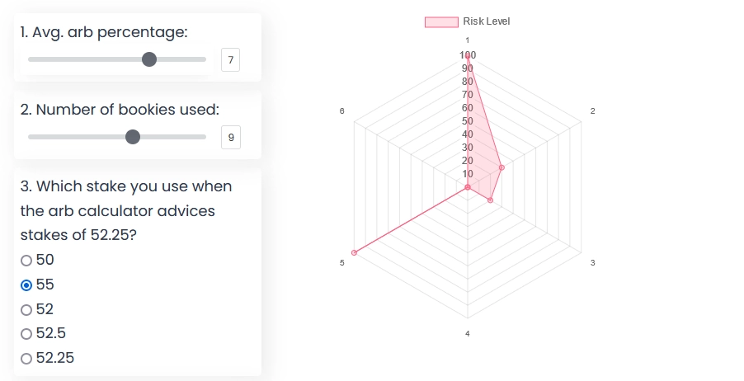This screenshot has width=744, height=381.
Task: Click the radar data point on axis 2
Action: click(501, 167)
